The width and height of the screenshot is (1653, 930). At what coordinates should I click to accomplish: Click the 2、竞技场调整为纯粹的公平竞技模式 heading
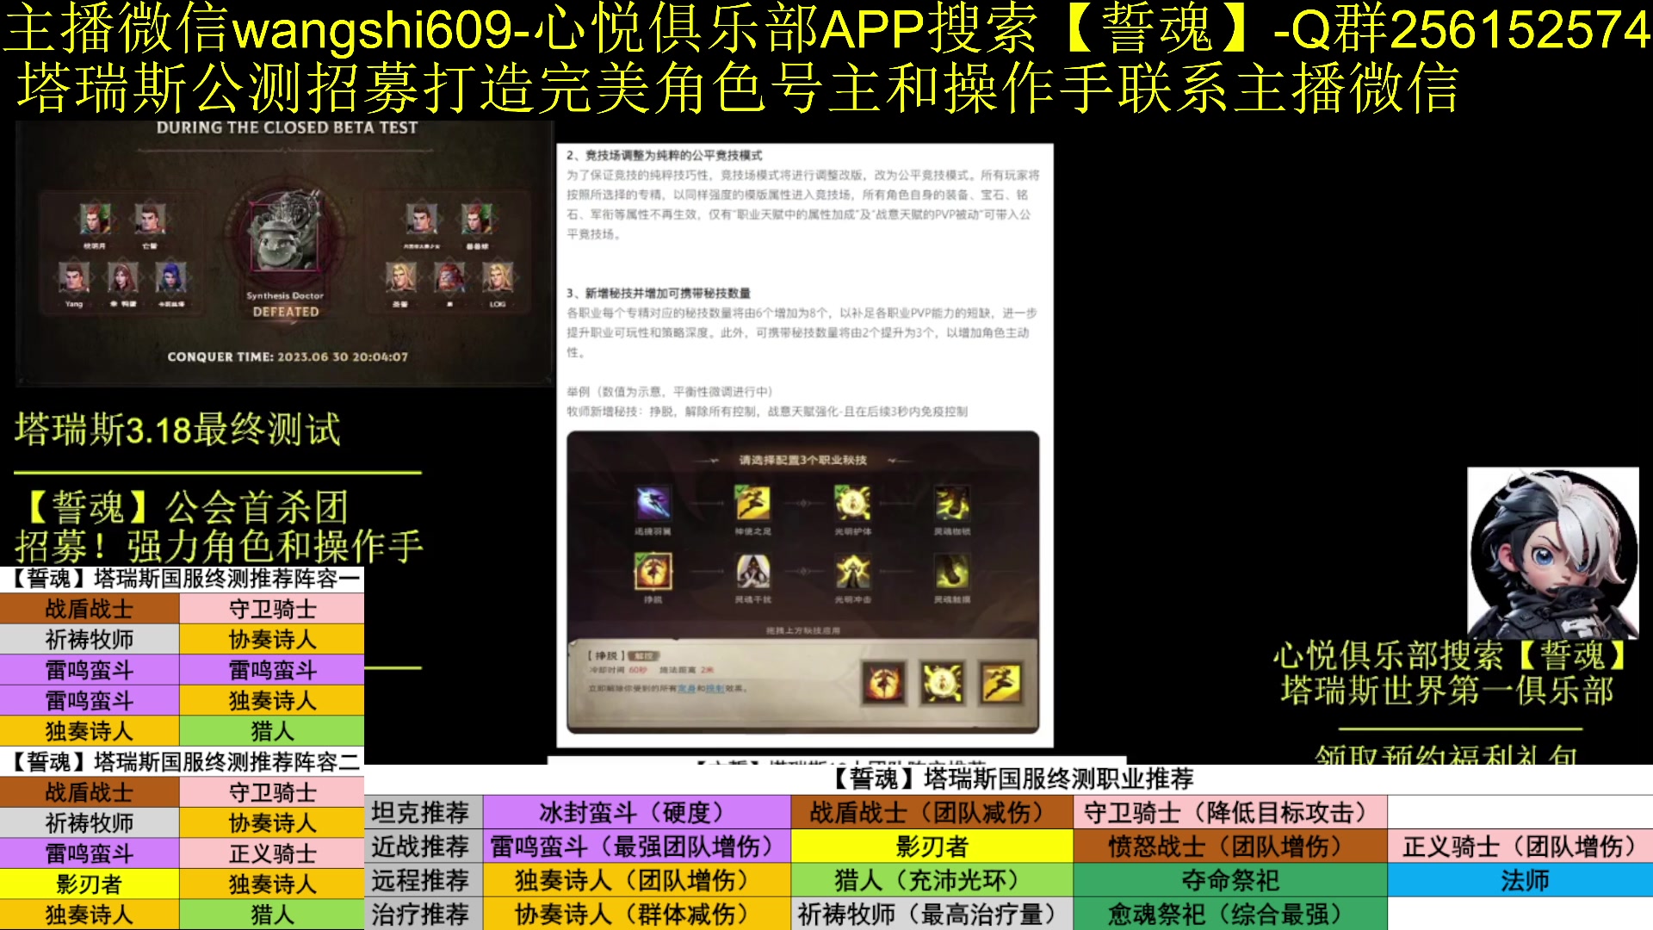(664, 155)
